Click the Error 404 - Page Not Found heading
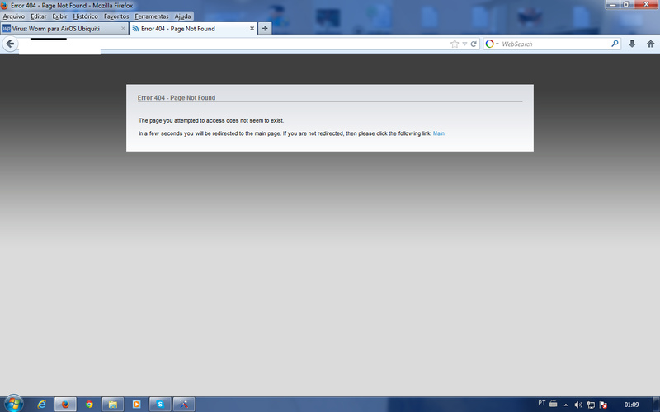 click(x=177, y=97)
